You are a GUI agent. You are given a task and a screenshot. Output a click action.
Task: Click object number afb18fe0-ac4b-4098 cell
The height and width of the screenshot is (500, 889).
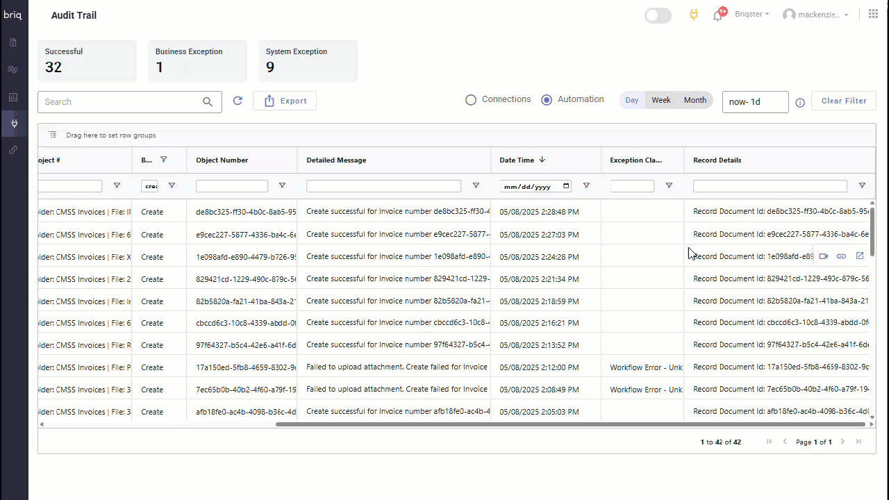[x=242, y=412]
